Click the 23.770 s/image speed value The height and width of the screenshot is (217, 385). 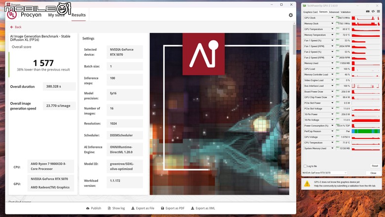(x=59, y=106)
